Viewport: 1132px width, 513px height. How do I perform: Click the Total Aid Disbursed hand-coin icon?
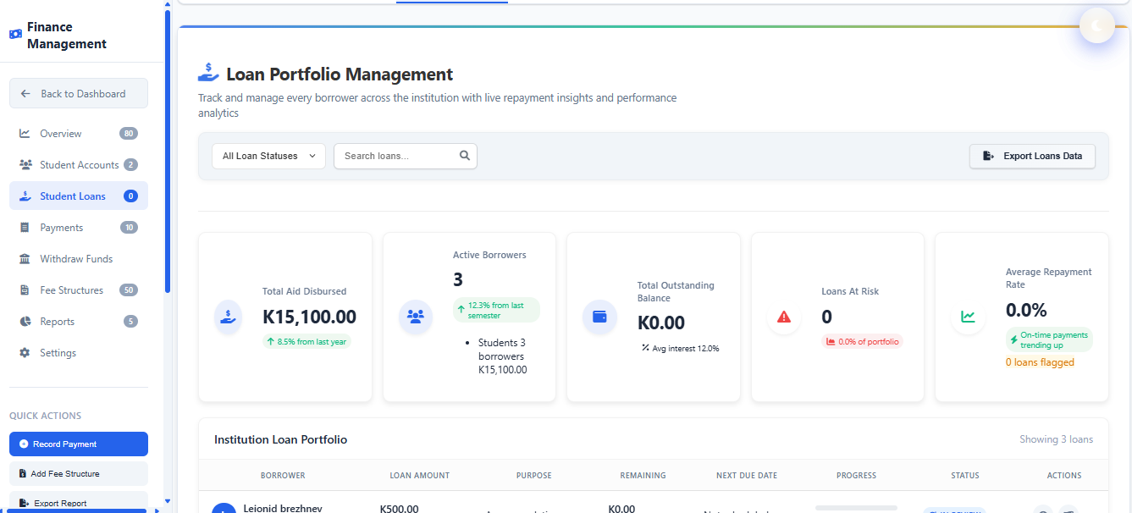click(x=229, y=317)
